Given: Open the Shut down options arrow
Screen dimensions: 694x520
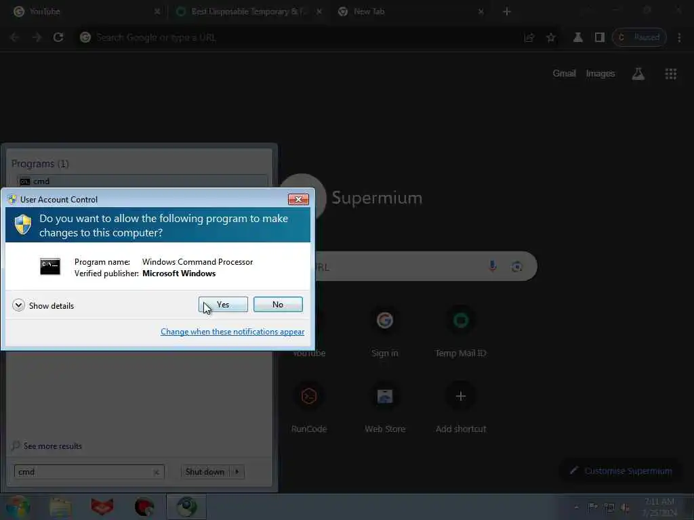Looking at the screenshot, I should tap(237, 472).
